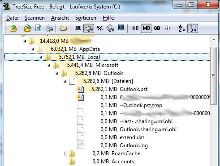
Task: Click the Outlook.pst file icon
Action: (80, 89)
